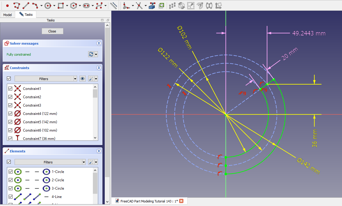Click the Close button in Tasks

pos(52,31)
